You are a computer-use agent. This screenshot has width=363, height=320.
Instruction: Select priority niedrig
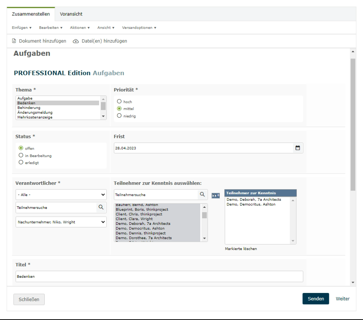point(119,116)
